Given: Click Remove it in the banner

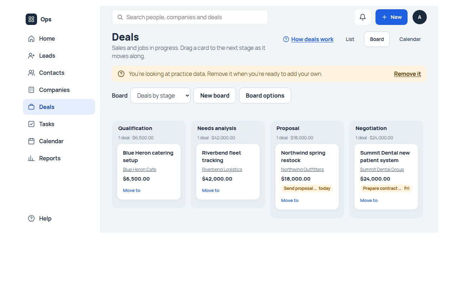Looking at the screenshot, I should [408, 74].
